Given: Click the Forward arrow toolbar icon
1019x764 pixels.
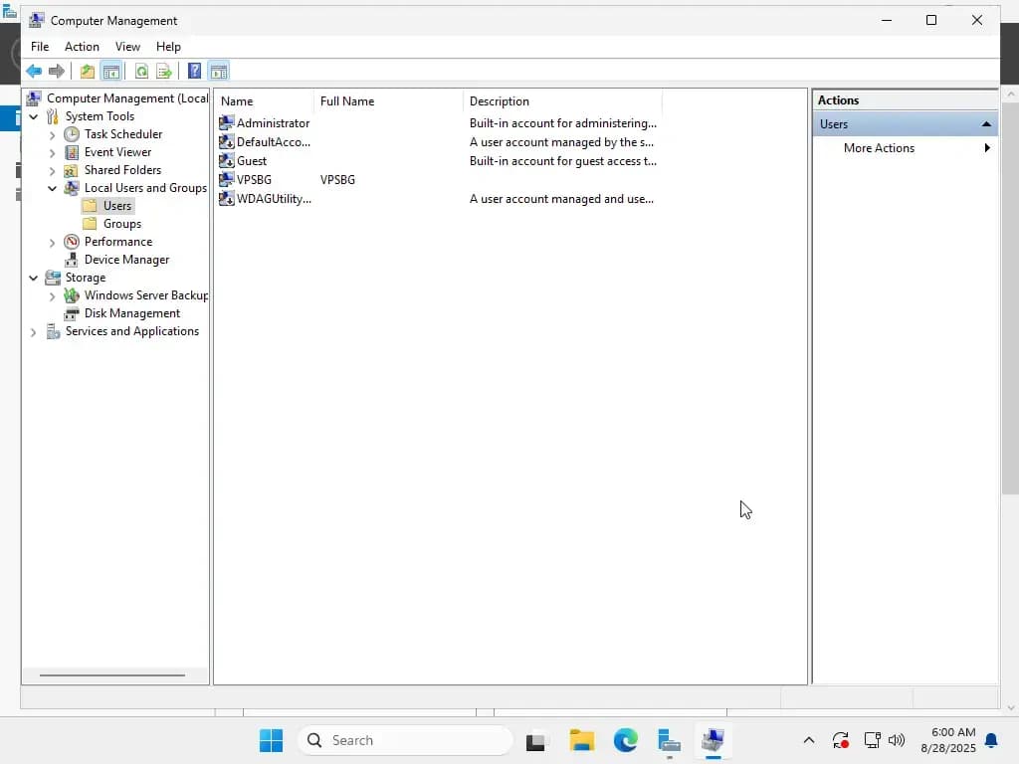Looking at the screenshot, I should (x=57, y=71).
